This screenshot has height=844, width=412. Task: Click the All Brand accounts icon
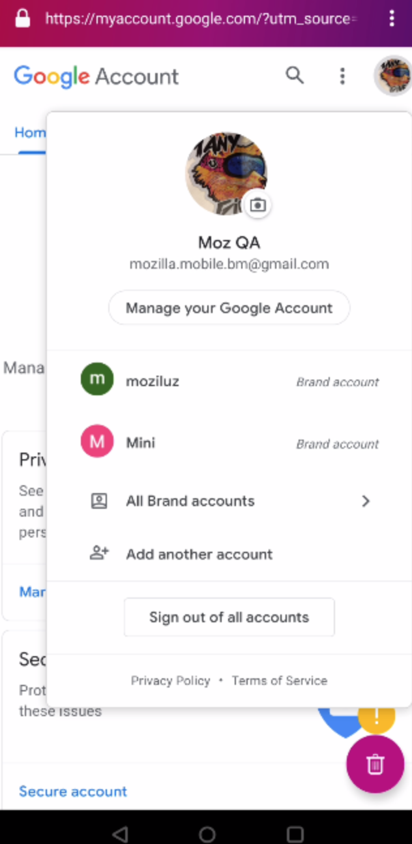click(98, 501)
